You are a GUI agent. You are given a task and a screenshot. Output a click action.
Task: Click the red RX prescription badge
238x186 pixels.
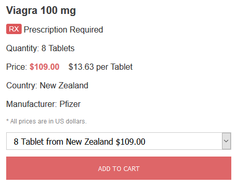(14, 29)
